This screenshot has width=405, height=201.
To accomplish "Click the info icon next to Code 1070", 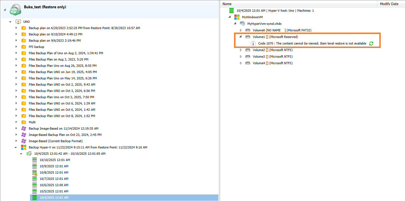I will click(x=253, y=43).
